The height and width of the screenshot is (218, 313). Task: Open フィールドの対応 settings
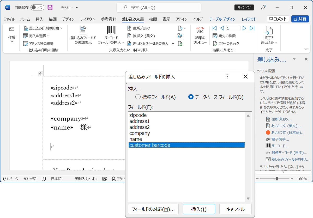153,209
